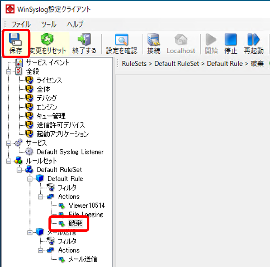
Task: Click the Default Syslog Listener gear icon
Action: click(x=29, y=152)
